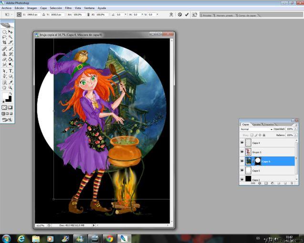The image size is (304, 243).
Task: Select the Paint Bucket tool
Action: coord(10,59)
